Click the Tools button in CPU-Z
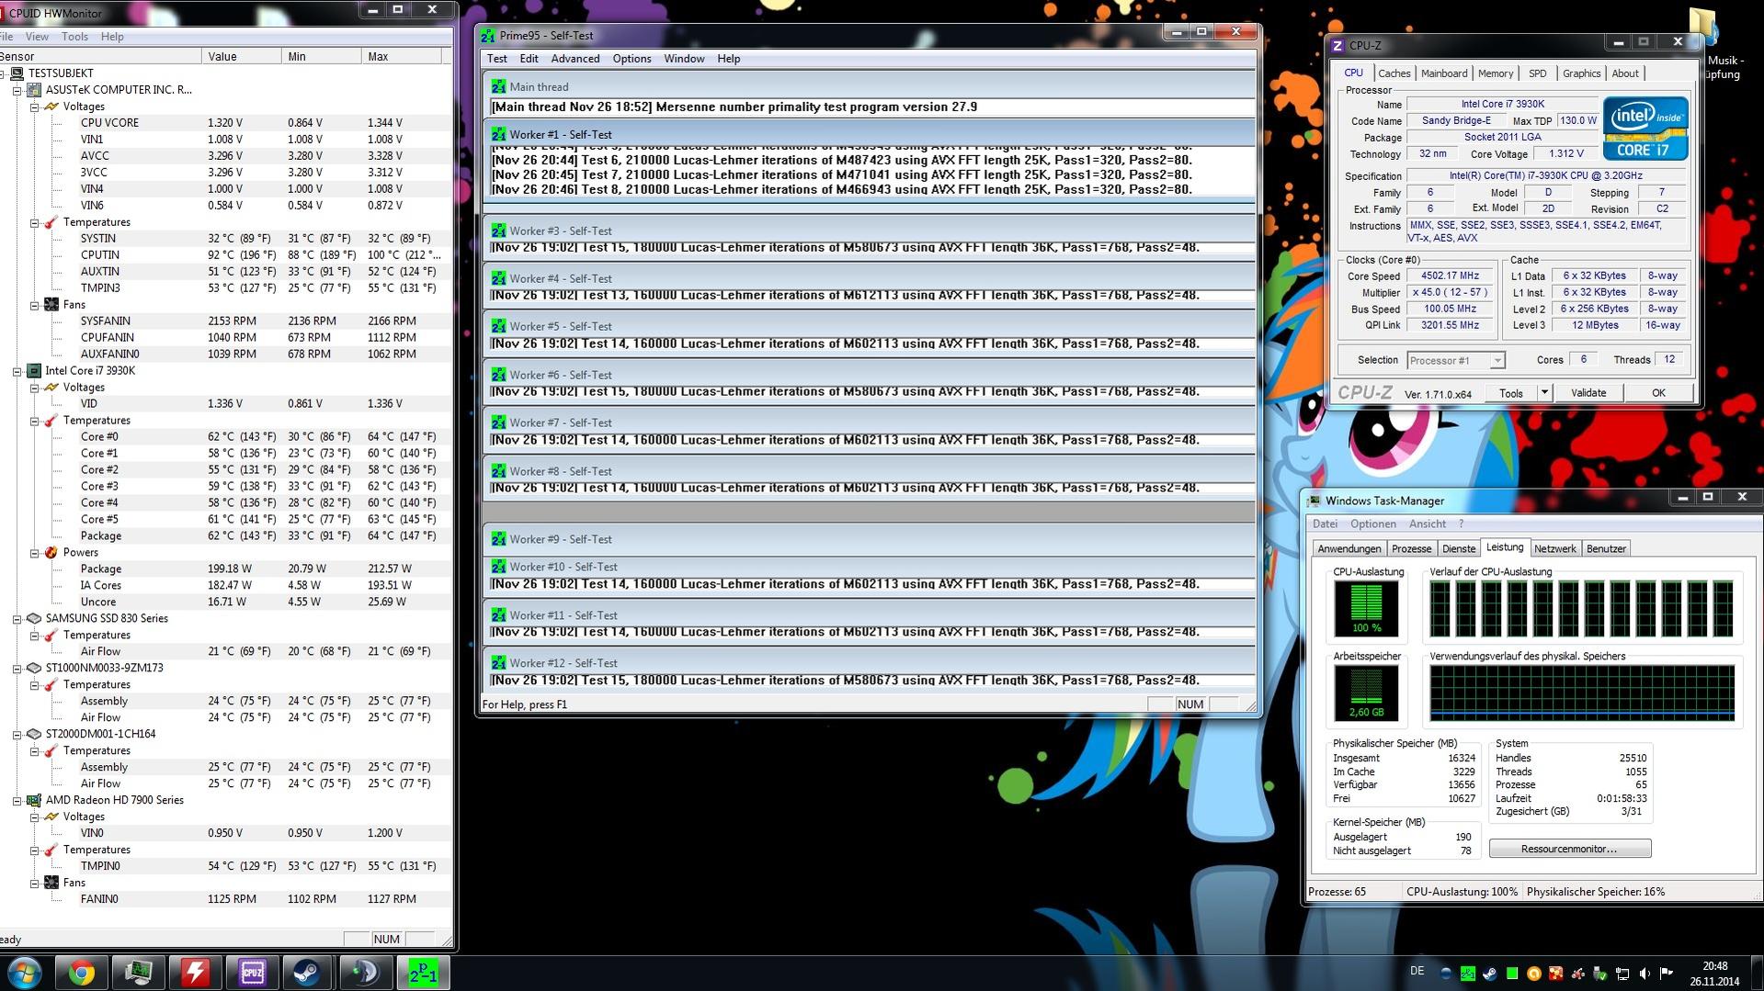 (x=1511, y=393)
